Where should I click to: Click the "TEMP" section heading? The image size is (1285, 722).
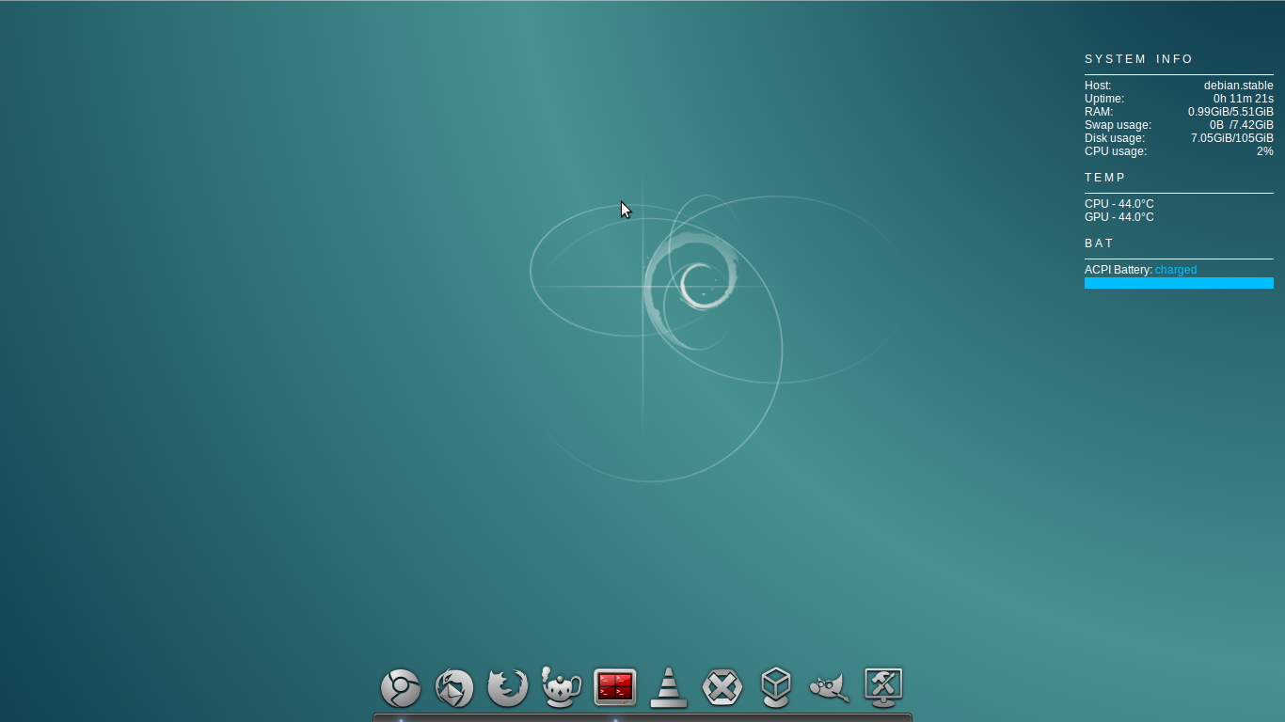click(1105, 178)
